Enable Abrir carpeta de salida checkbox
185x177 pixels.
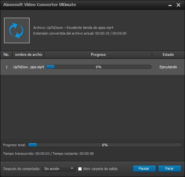coord(80,169)
